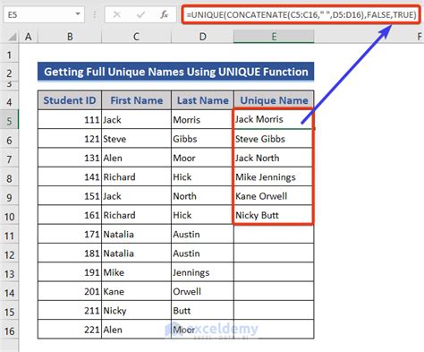Image resolution: width=424 pixels, height=352 pixels.
Task: Click the formula bar UNIQUE formula text
Action: coord(301,14)
